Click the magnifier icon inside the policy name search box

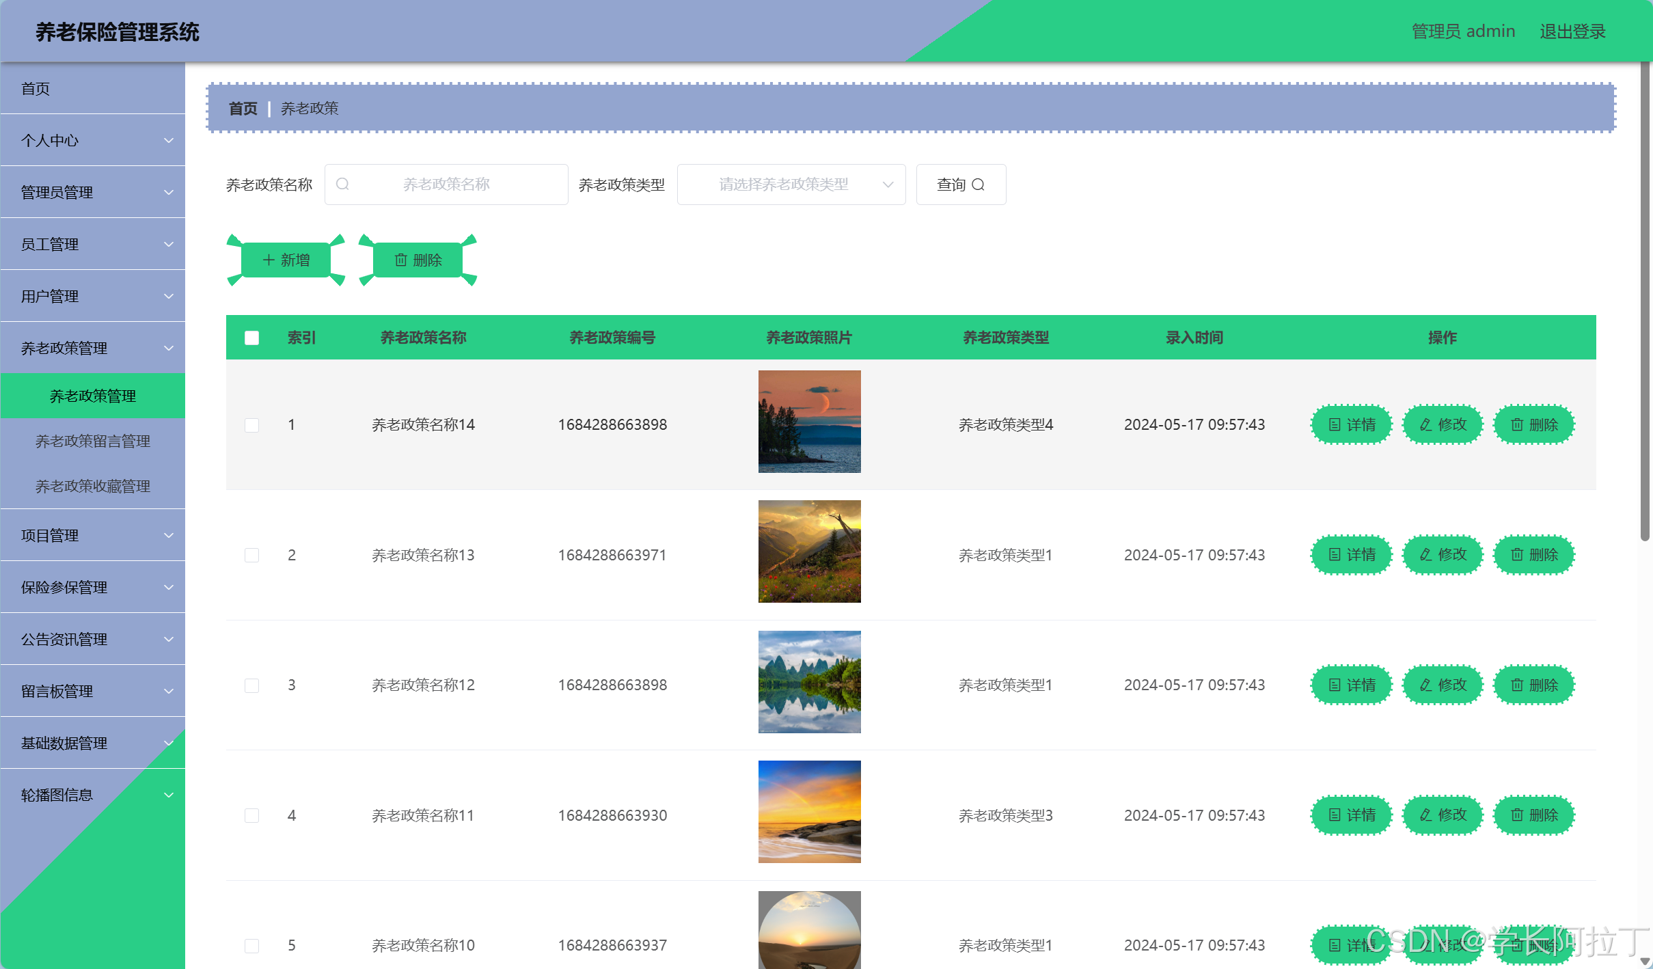[343, 184]
